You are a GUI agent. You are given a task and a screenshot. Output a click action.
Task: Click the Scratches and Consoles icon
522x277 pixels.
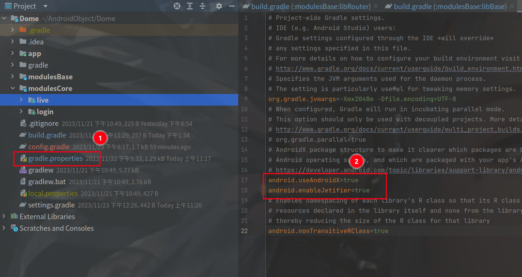(14, 228)
